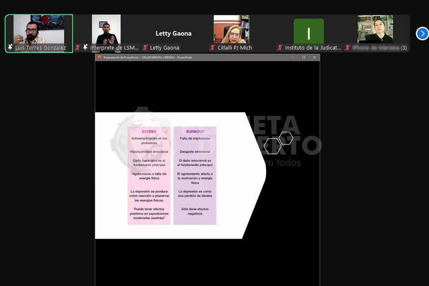
Task: Click muted mic icon on the iPhone participant
Action: [348, 48]
